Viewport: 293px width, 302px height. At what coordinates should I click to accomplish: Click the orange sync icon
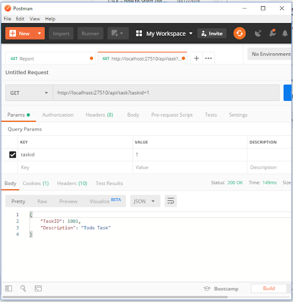[239, 34]
